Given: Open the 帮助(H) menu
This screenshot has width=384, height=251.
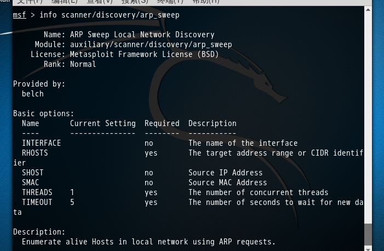Looking at the screenshot, I should click(206, 2).
